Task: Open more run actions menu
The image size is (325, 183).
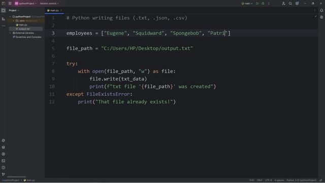Action: point(269,4)
